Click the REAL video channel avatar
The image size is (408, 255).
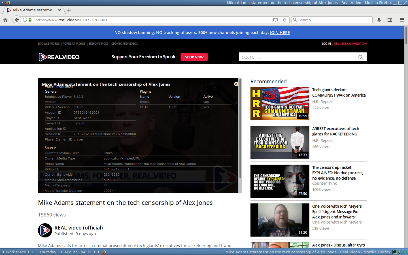click(x=45, y=230)
